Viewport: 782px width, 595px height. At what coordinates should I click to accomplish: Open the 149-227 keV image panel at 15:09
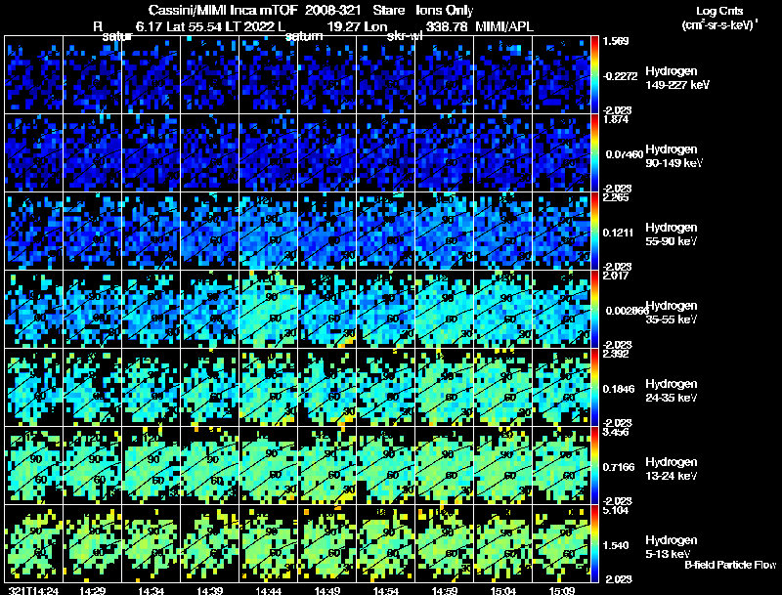tap(562, 75)
